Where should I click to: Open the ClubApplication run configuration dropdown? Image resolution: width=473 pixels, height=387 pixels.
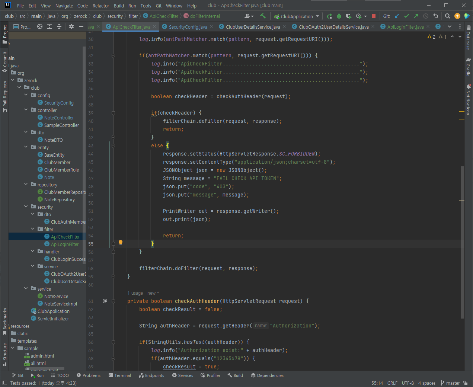297,16
